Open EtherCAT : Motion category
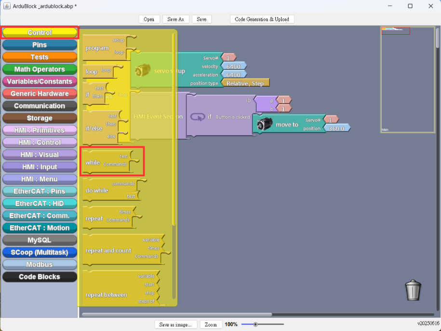This screenshot has width=441, height=331. (x=40, y=228)
